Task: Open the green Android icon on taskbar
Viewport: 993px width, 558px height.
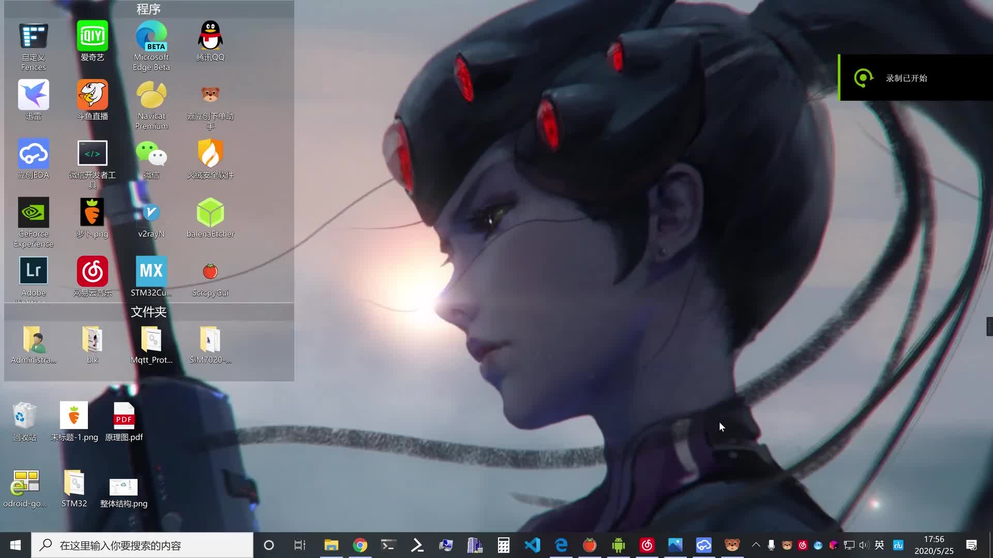Action: click(618, 545)
